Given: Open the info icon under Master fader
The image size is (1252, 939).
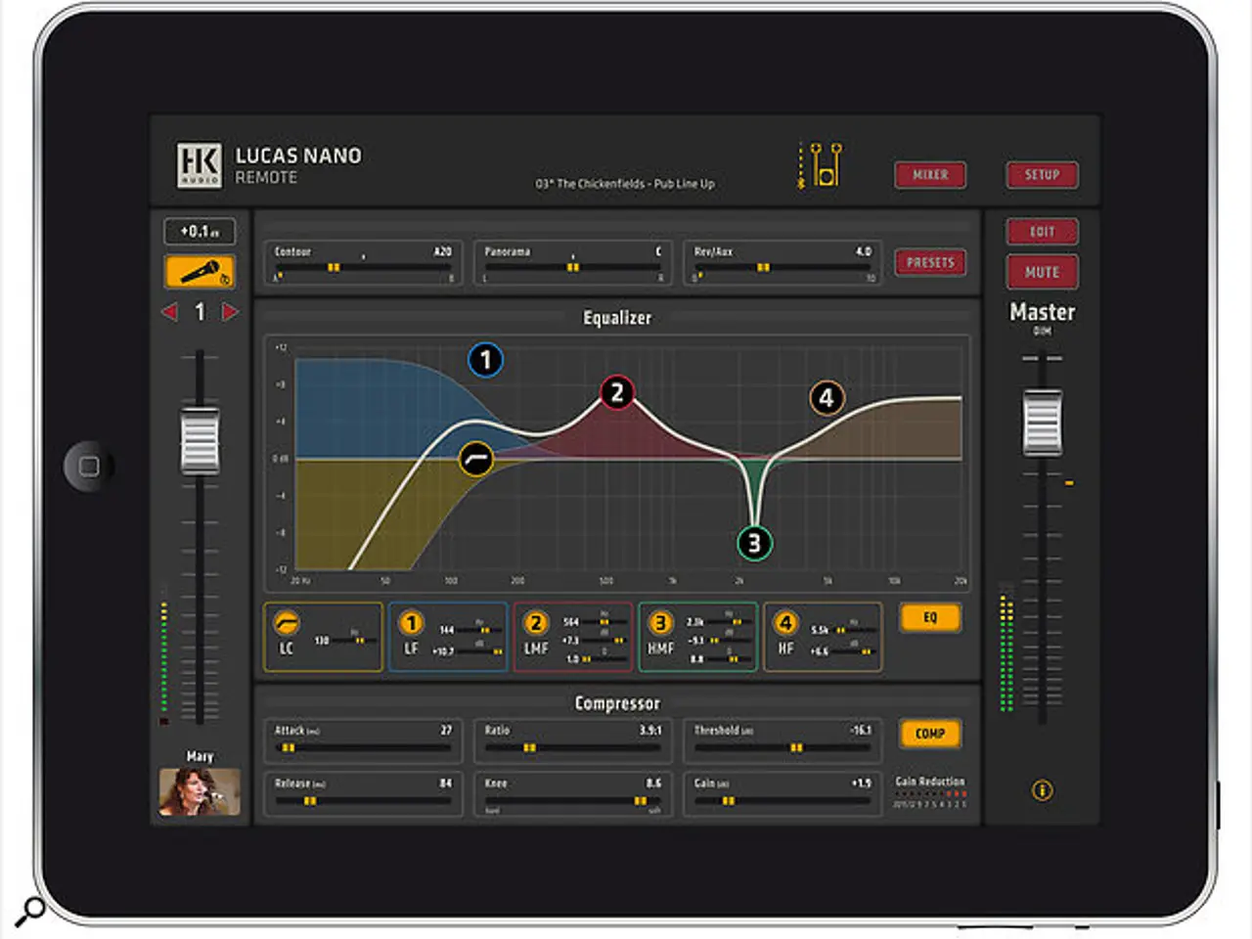Looking at the screenshot, I should click(1043, 790).
